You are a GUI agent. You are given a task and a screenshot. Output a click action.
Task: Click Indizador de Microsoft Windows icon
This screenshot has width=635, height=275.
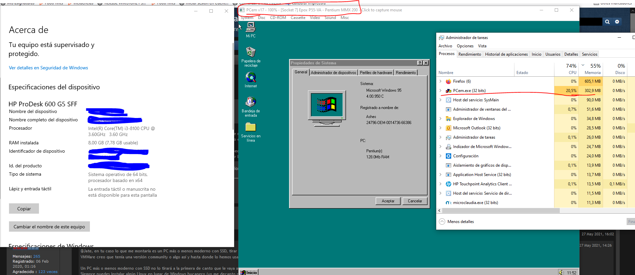[x=449, y=147]
